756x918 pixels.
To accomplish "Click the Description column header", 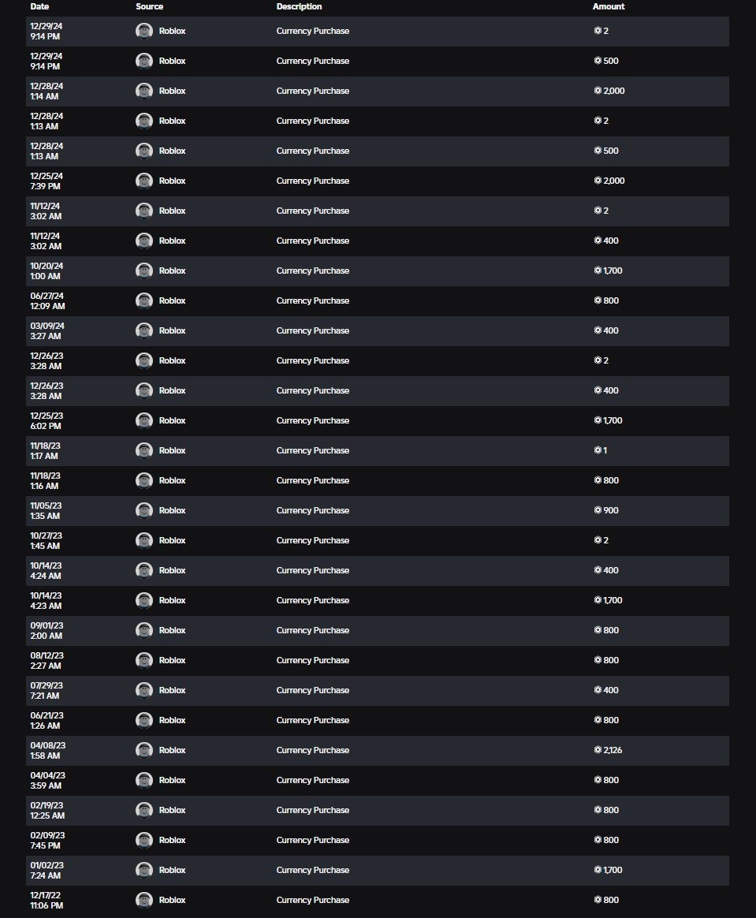I will tap(299, 6).
